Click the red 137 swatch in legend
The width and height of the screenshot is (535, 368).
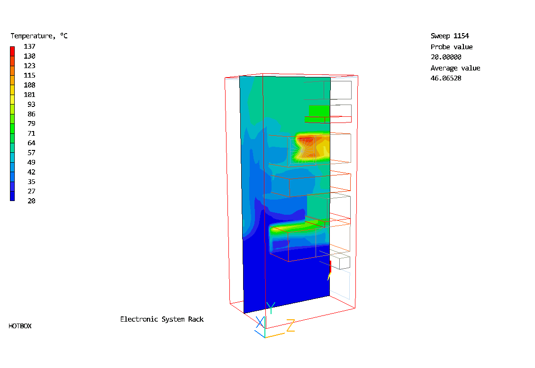pyautogui.click(x=12, y=49)
